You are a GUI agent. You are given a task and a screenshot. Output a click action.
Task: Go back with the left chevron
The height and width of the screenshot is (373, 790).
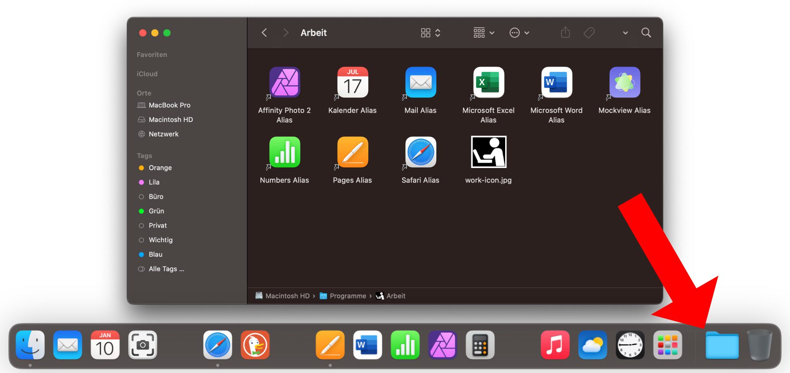coord(264,32)
